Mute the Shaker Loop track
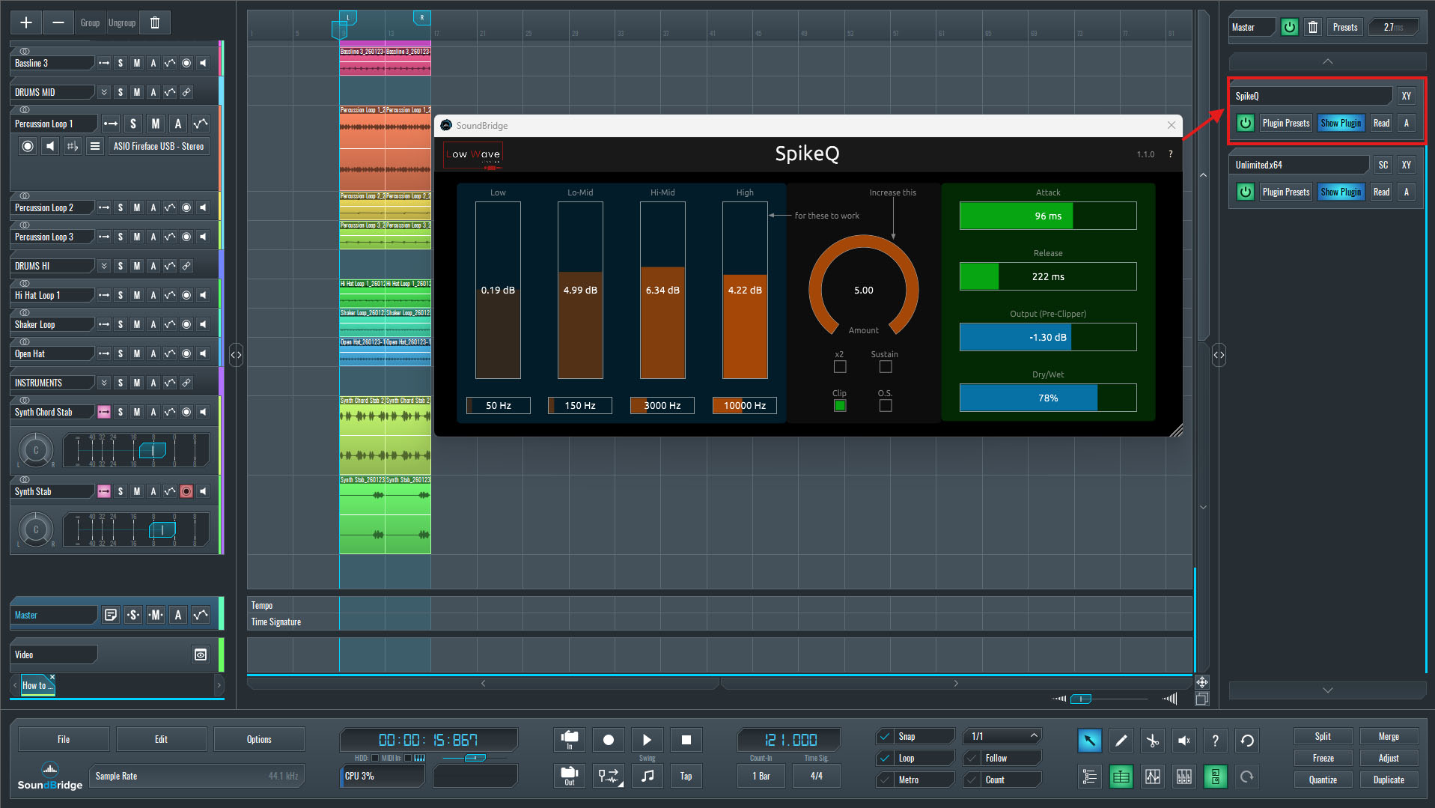Viewport: 1435px width, 808px height. click(137, 324)
